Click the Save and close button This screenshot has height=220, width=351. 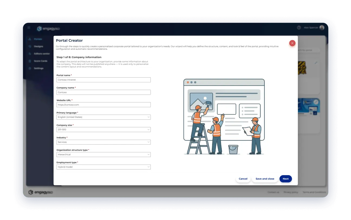point(265,179)
